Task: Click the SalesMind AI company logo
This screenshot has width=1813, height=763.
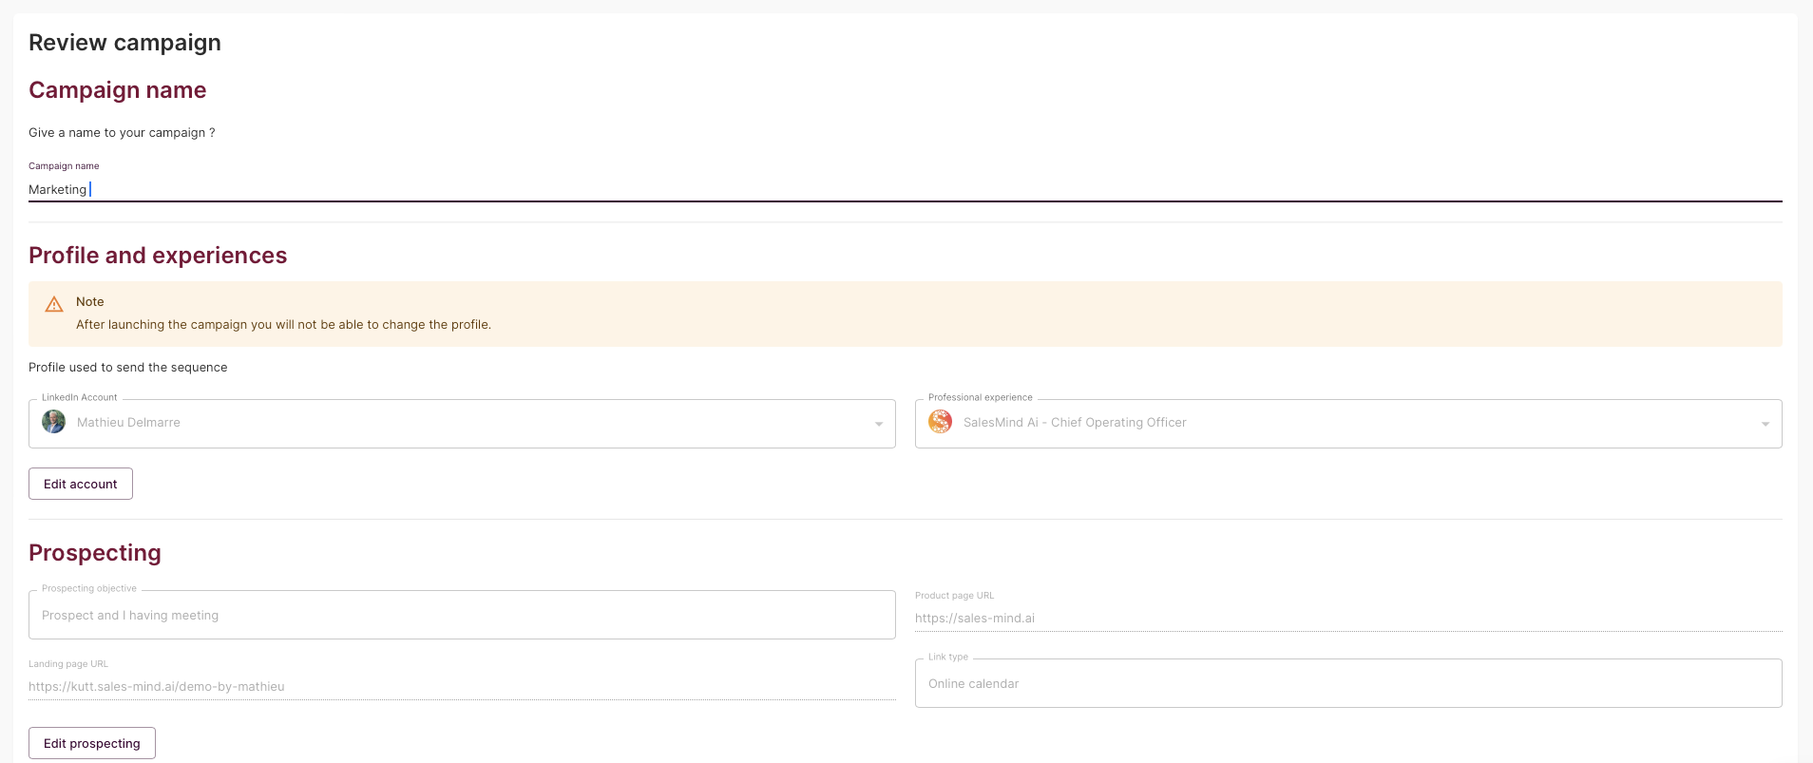Action: pos(941,422)
